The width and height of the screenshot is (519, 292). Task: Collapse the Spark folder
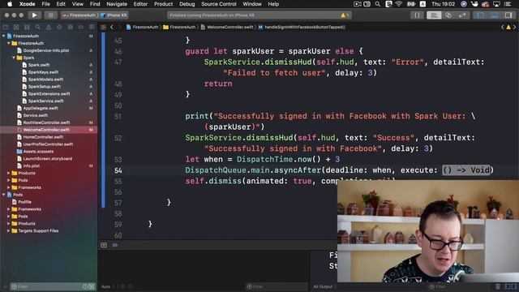[14, 58]
